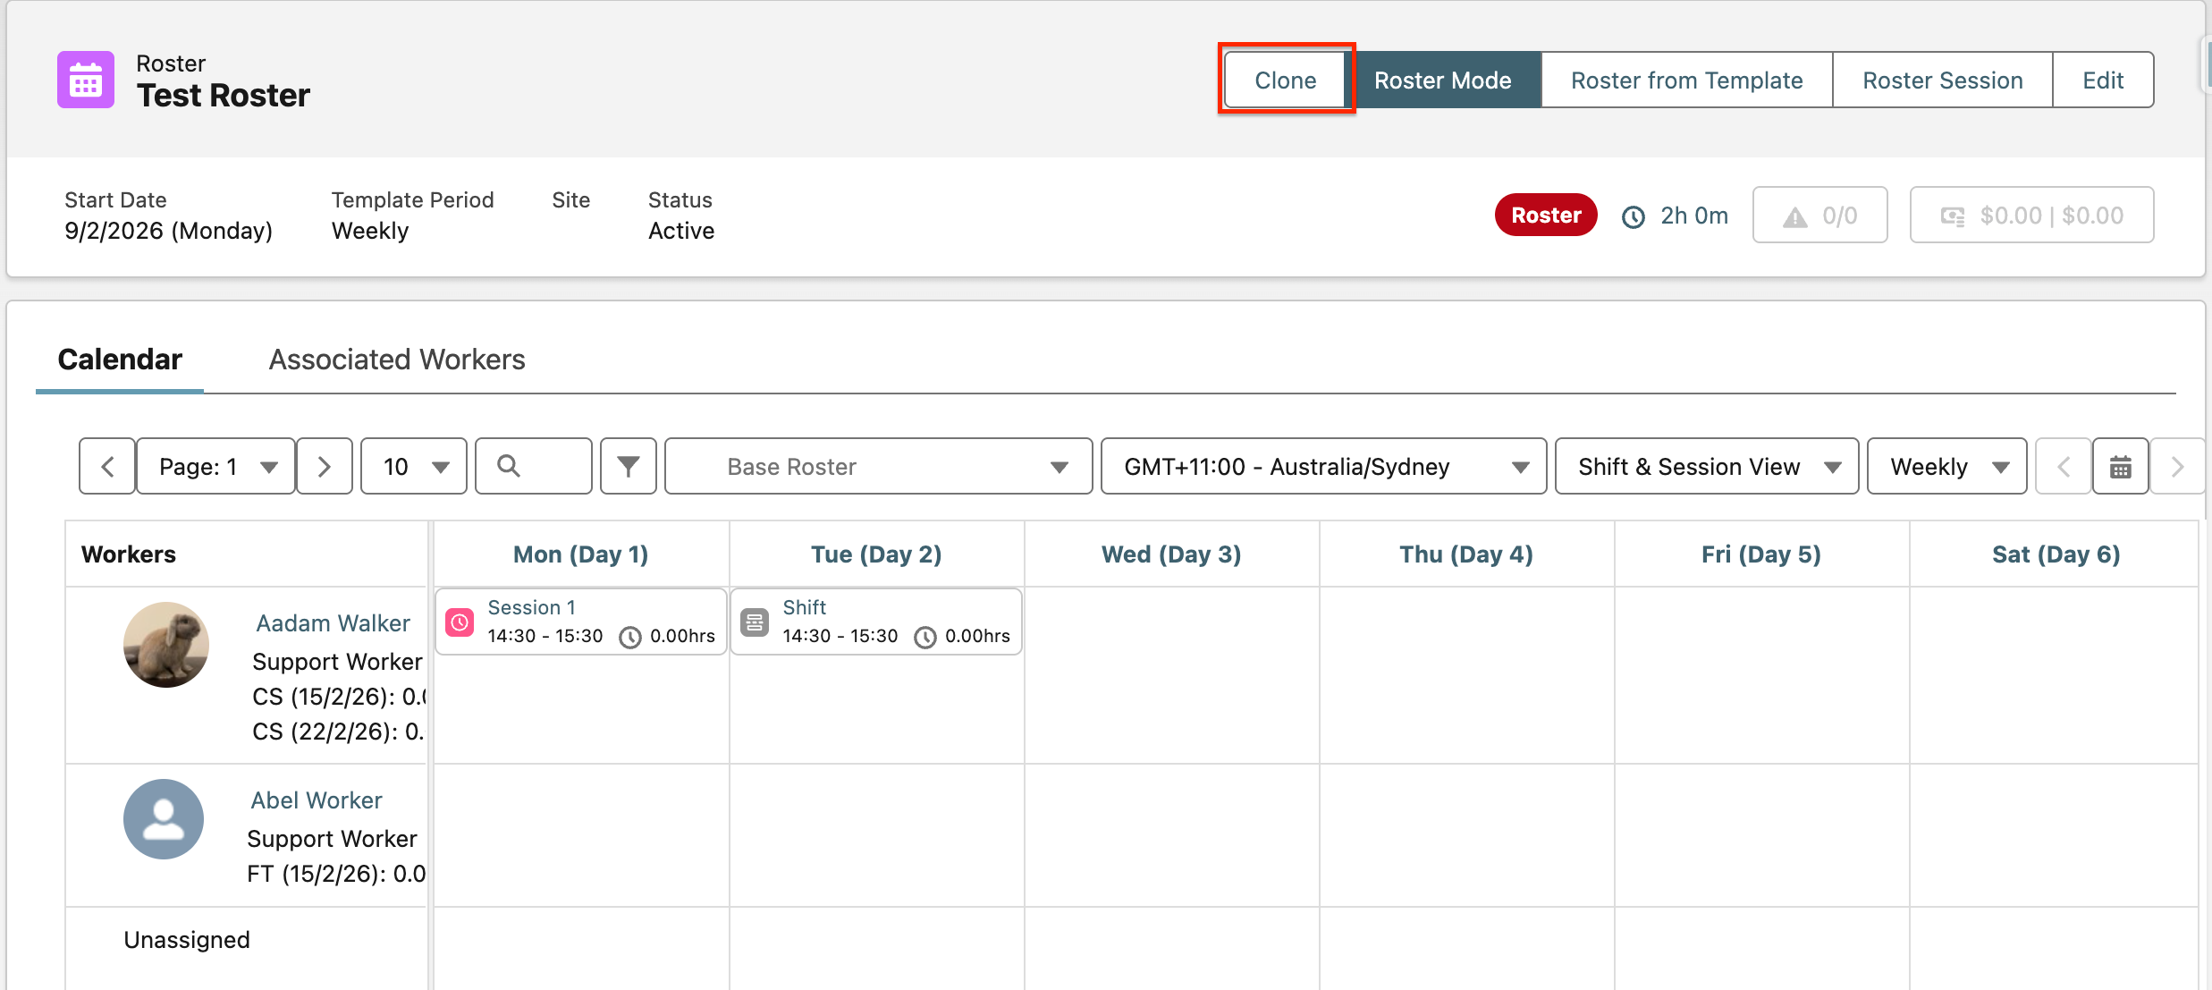
Task: Select the Calendar tab
Action: coord(120,360)
